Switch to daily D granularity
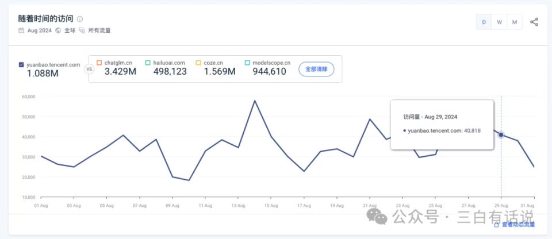Screen dimensions: 552x239 pyautogui.click(x=484, y=22)
